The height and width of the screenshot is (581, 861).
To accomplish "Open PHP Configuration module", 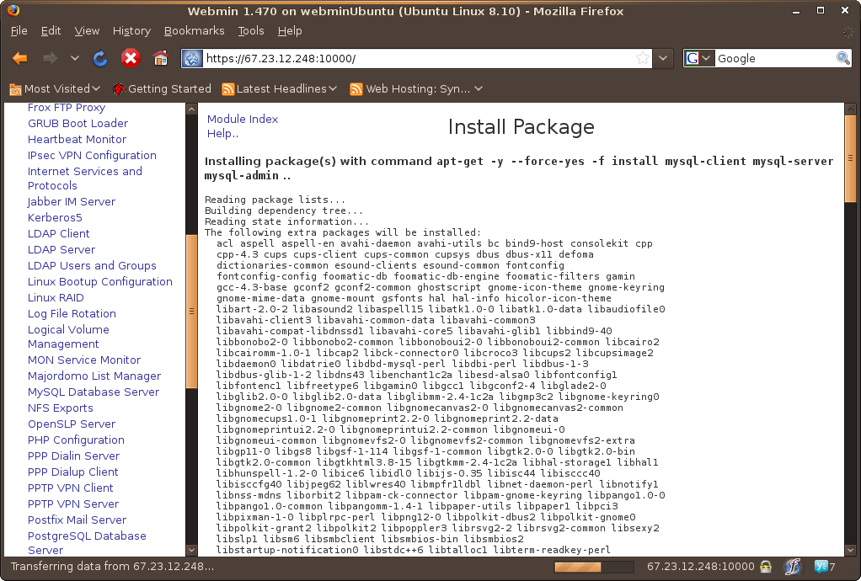I will tap(76, 440).
